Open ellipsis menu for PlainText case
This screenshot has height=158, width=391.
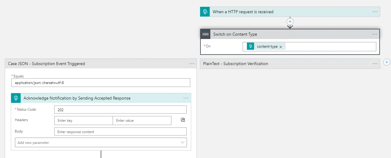375,64
